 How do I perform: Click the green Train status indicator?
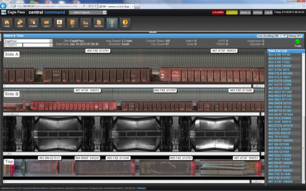(x=298, y=42)
